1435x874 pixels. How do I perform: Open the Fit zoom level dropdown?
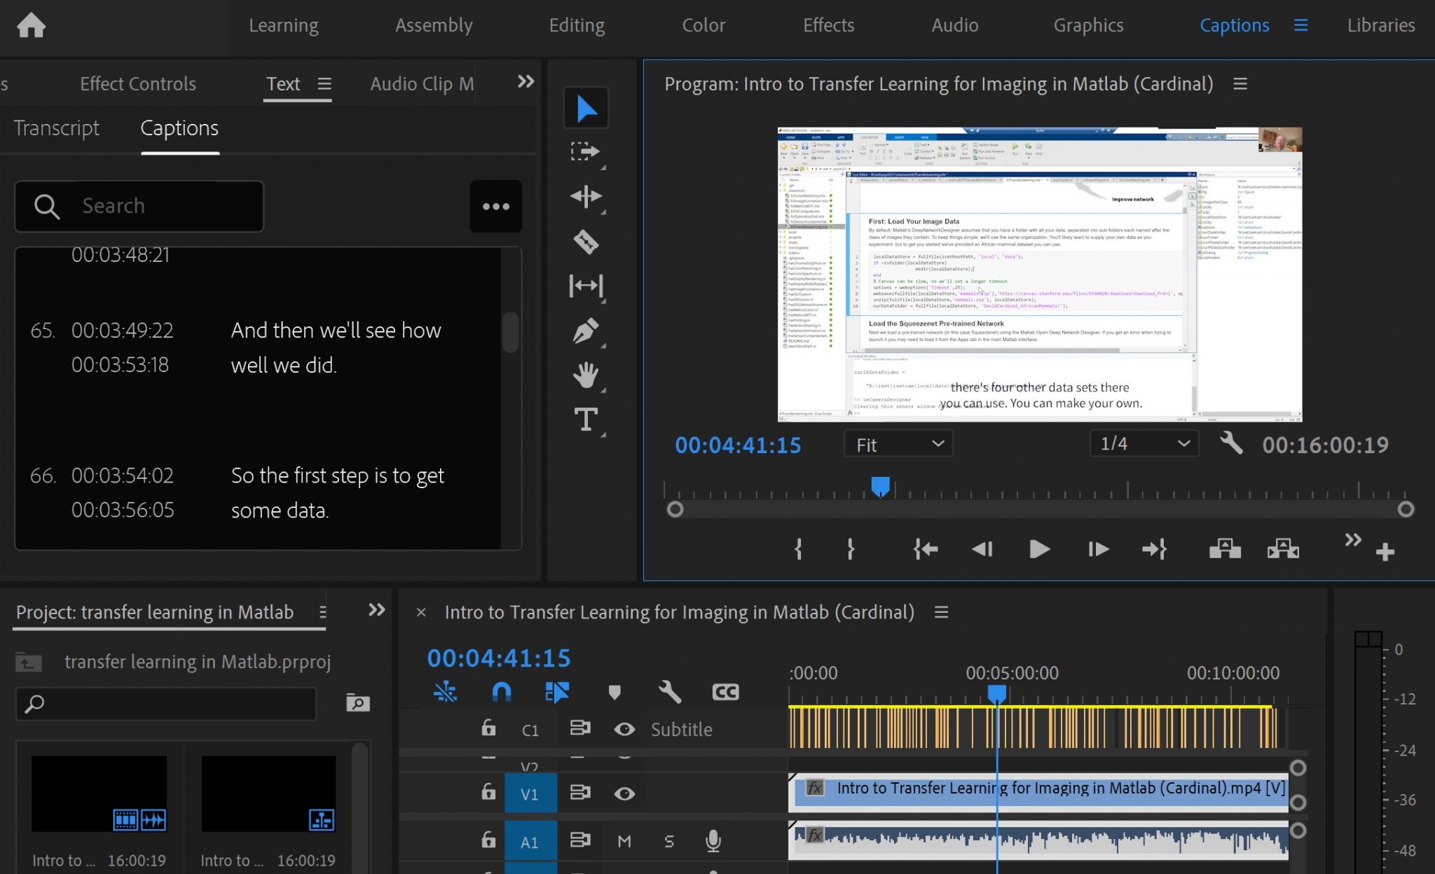899,444
